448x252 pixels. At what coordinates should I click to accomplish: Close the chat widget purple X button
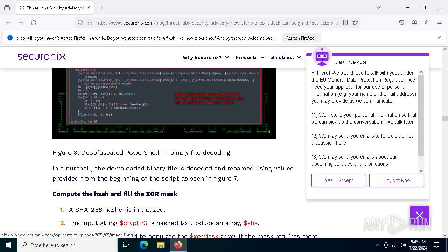pyautogui.click(x=420, y=215)
